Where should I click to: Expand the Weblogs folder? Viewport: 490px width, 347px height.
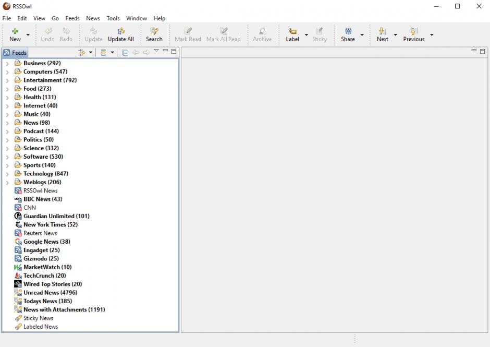point(7,183)
